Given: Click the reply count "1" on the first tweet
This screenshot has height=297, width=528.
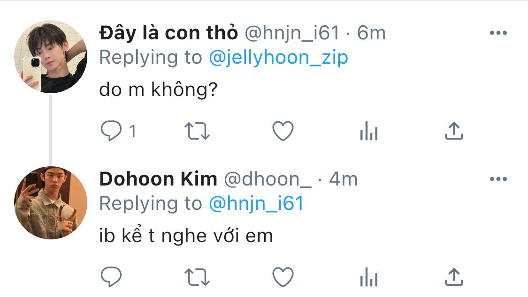Looking at the screenshot, I should pos(133,131).
